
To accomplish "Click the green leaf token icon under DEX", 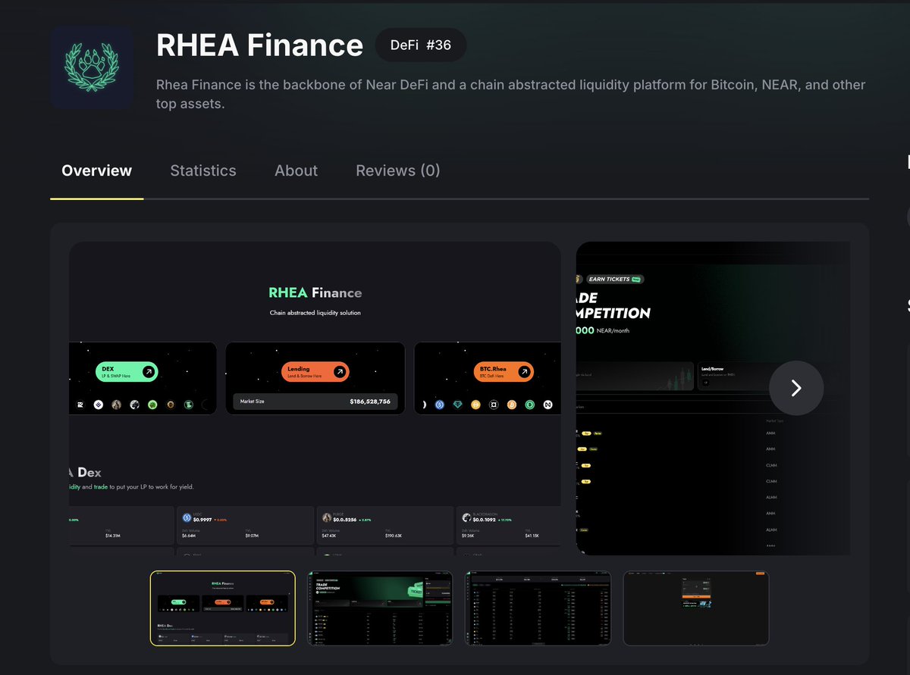I will pyautogui.click(x=153, y=405).
